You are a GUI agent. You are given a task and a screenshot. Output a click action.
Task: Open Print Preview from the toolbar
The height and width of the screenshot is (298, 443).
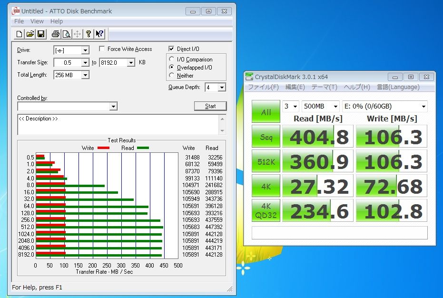click(66, 34)
